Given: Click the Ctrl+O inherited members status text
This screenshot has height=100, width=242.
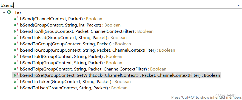Looking at the screenshot, I should click(x=206, y=97).
